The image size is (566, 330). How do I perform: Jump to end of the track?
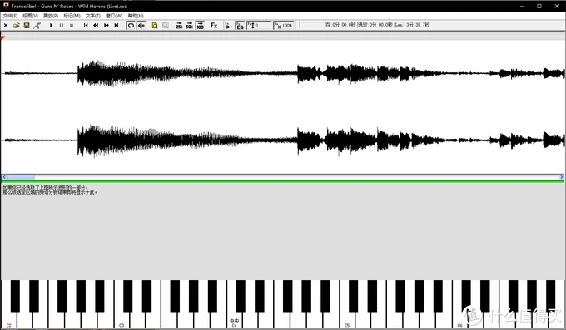[117, 25]
